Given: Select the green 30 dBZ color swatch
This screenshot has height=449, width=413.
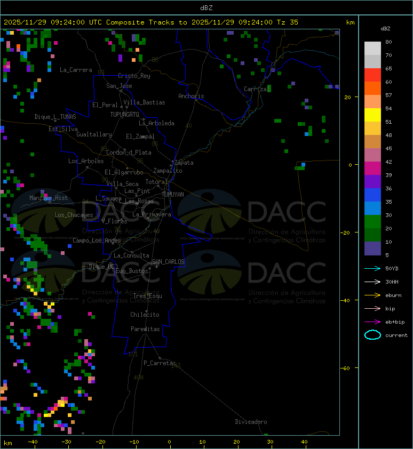Looking at the screenshot, I should point(372,222).
